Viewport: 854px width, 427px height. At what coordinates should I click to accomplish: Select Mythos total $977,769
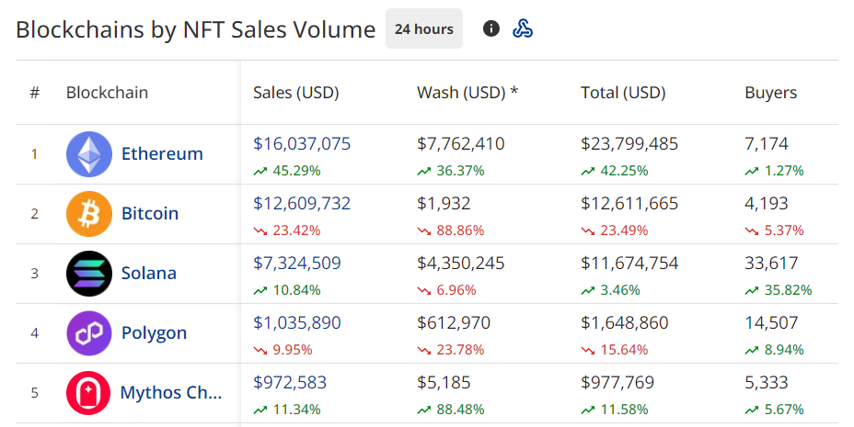(x=617, y=383)
